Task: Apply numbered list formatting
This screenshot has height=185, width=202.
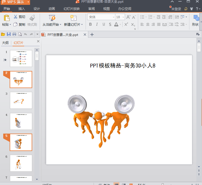Action: (x=150, y=17)
